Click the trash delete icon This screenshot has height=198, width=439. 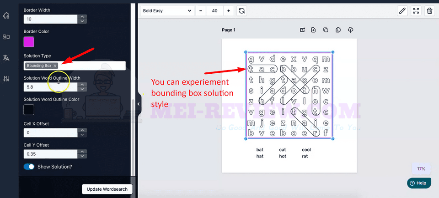tap(429, 11)
